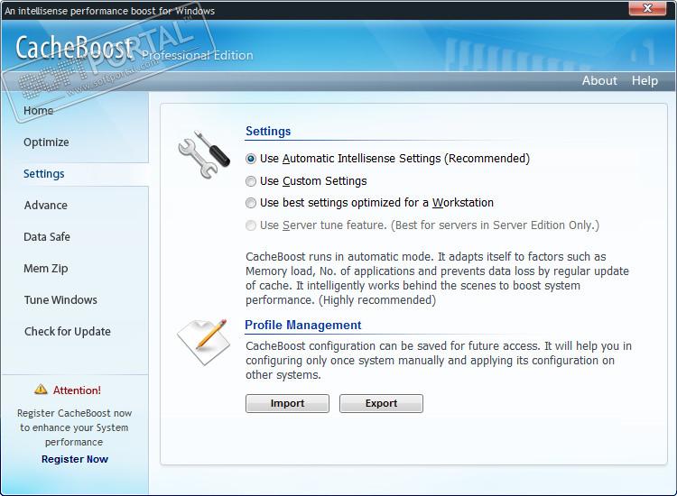Close the CacheBoost window
Viewport: 677px width, 496px height.
click(x=647, y=8)
